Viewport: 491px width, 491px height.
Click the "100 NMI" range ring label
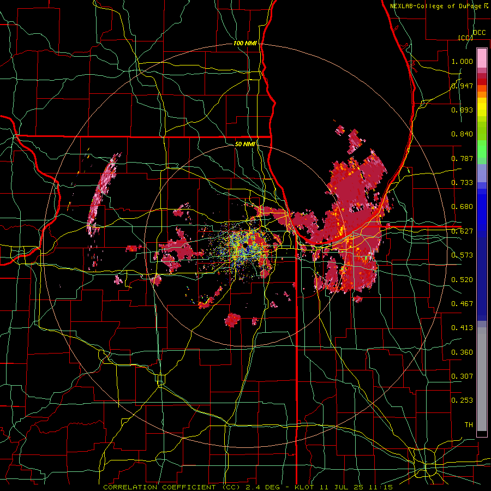click(245, 43)
